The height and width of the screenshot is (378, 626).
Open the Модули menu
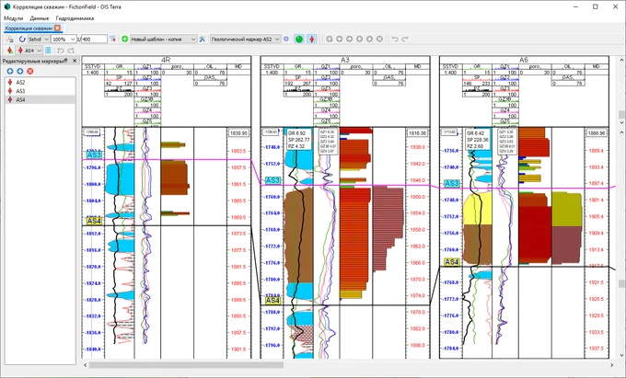tap(14, 18)
